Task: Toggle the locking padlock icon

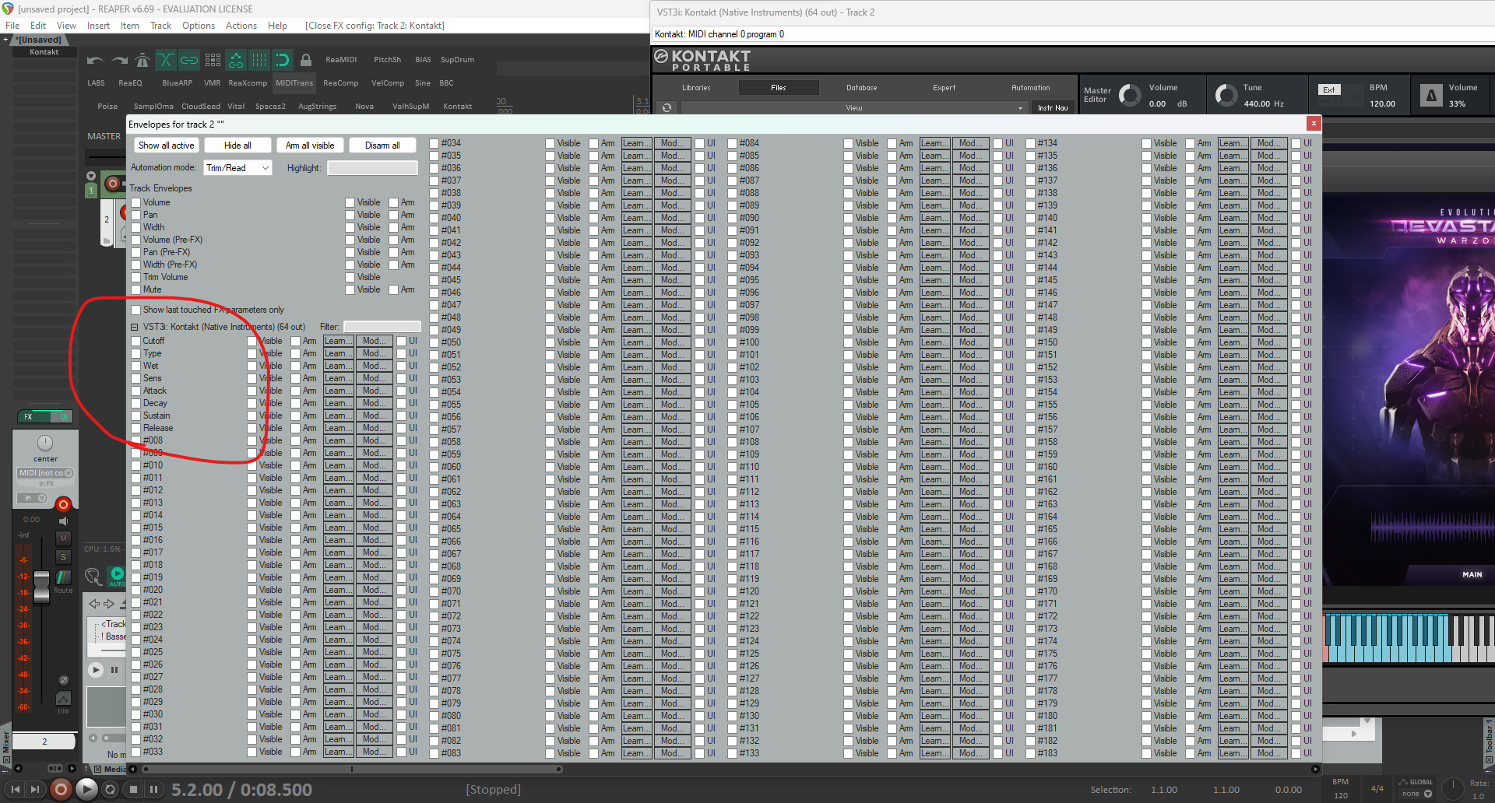Action: (x=306, y=60)
